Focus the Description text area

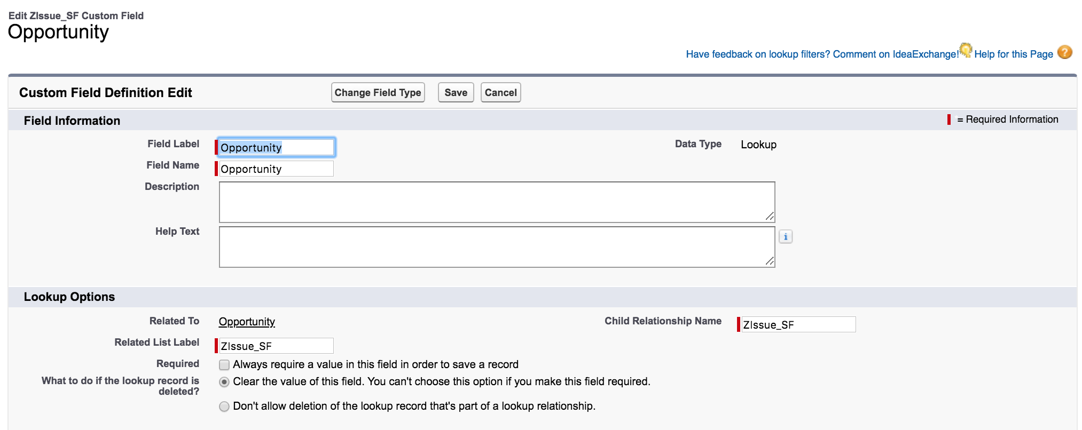[497, 202]
